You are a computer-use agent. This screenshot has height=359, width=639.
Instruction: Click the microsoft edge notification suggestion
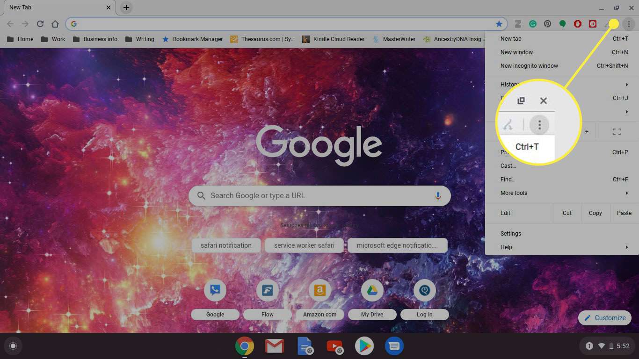397,245
